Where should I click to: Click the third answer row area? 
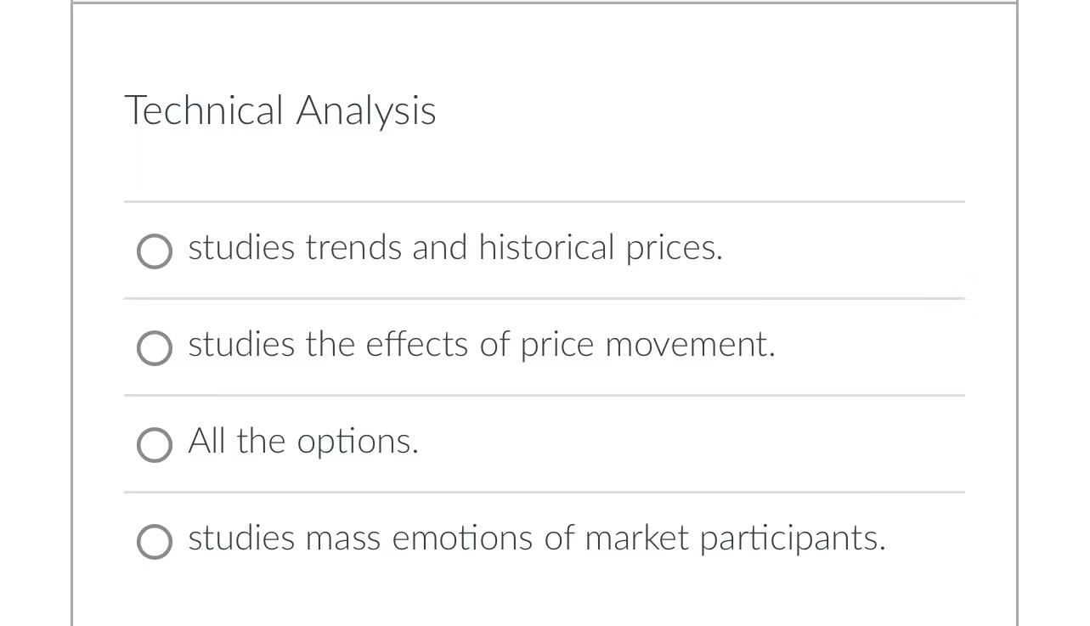coord(544,443)
